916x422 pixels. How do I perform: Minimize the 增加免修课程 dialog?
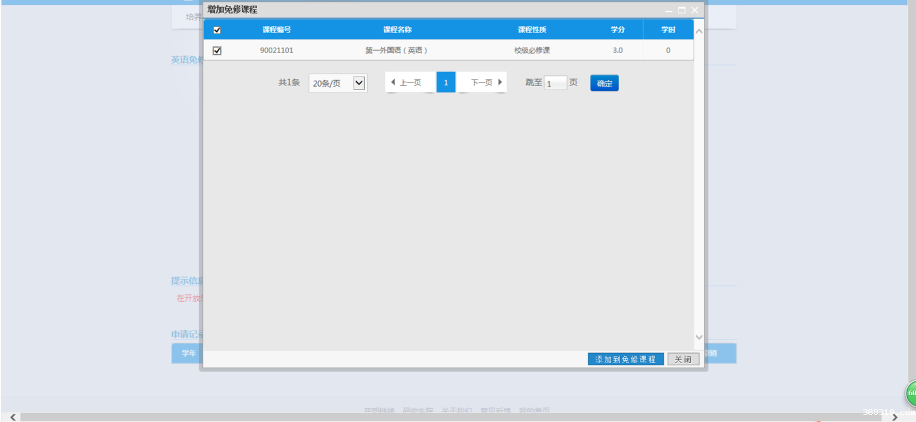pos(668,11)
